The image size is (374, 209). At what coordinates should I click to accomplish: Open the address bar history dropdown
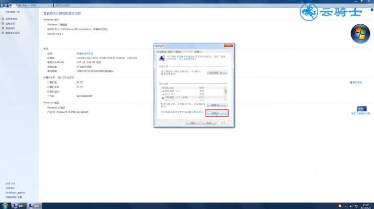(x=49, y=5)
